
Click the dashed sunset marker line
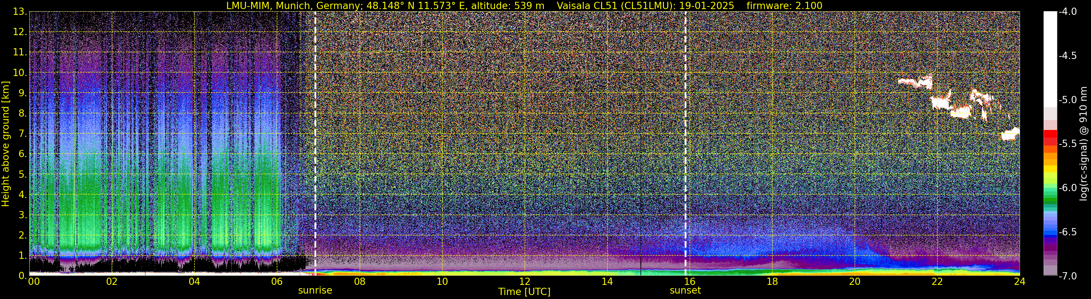(x=685, y=144)
